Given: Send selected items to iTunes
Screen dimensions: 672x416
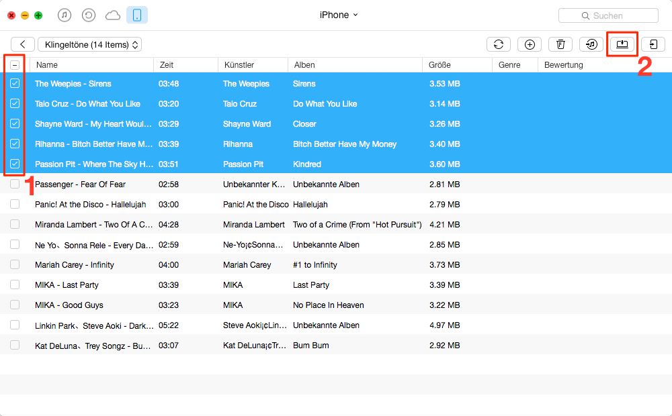Looking at the screenshot, I should point(591,44).
